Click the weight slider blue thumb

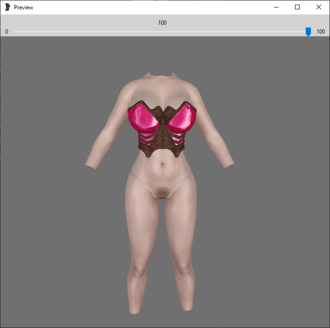pos(308,32)
